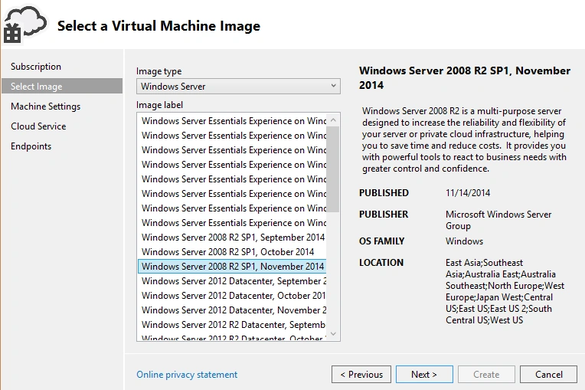Click the OS family value Windows

(x=464, y=241)
